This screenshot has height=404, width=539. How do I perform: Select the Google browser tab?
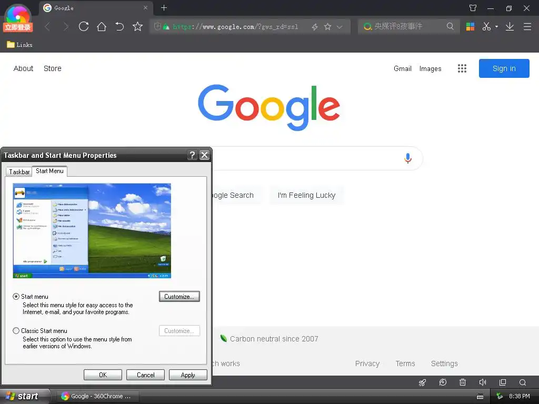(96, 8)
